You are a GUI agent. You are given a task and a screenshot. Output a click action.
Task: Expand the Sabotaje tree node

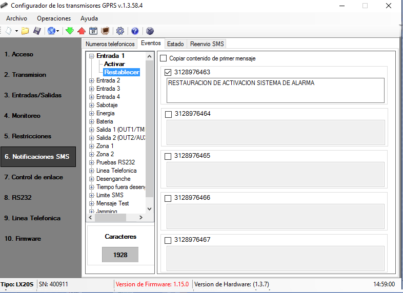click(91, 106)
